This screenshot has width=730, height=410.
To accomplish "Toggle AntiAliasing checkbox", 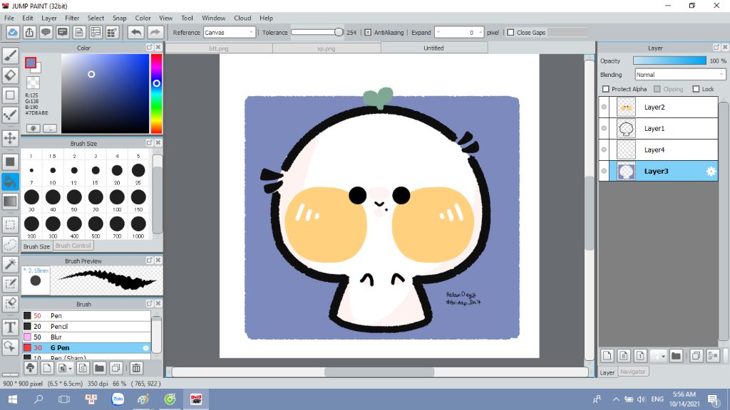I will coord(368,33).
